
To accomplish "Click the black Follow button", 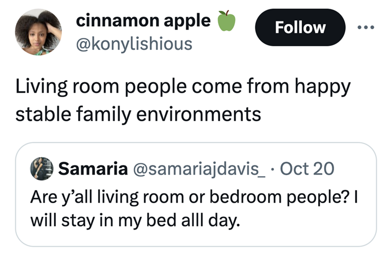I will point(300,27).
